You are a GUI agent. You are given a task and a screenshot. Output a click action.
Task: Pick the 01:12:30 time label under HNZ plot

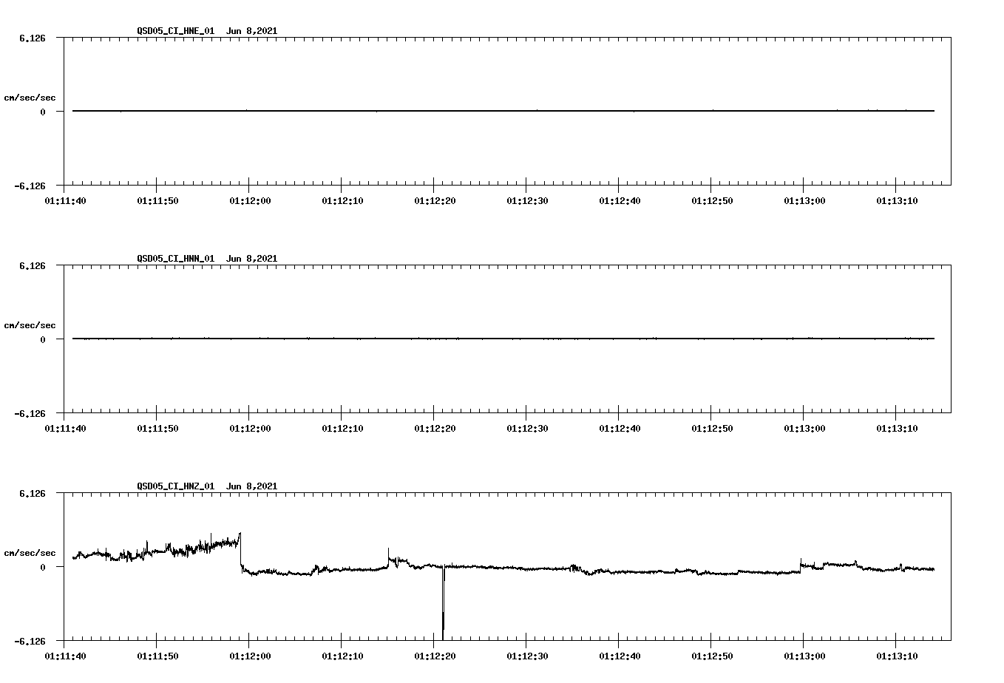(527, 656)
